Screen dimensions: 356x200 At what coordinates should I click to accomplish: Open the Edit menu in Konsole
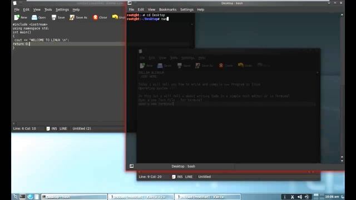tap(141, 9)
